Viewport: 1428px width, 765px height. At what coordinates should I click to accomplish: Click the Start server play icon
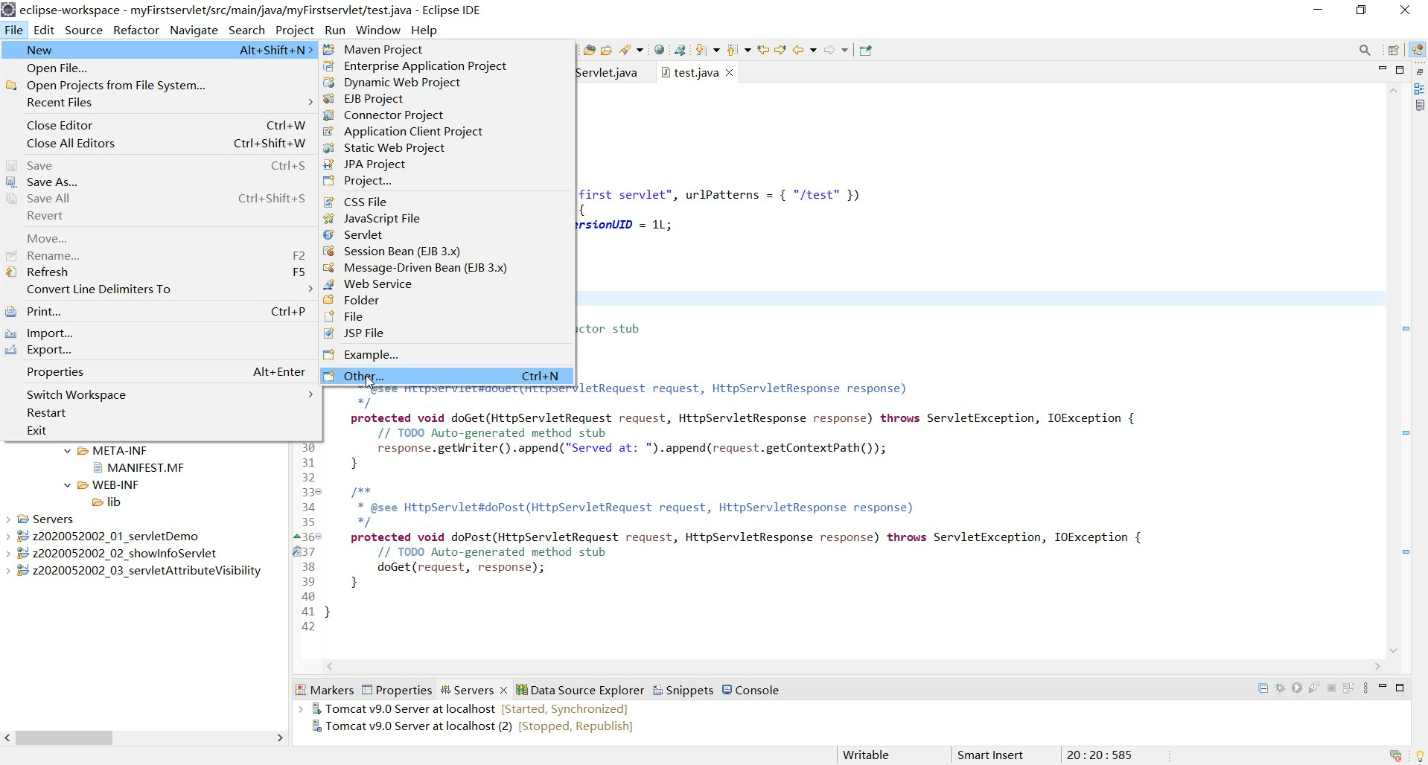tap(1297, 688)
